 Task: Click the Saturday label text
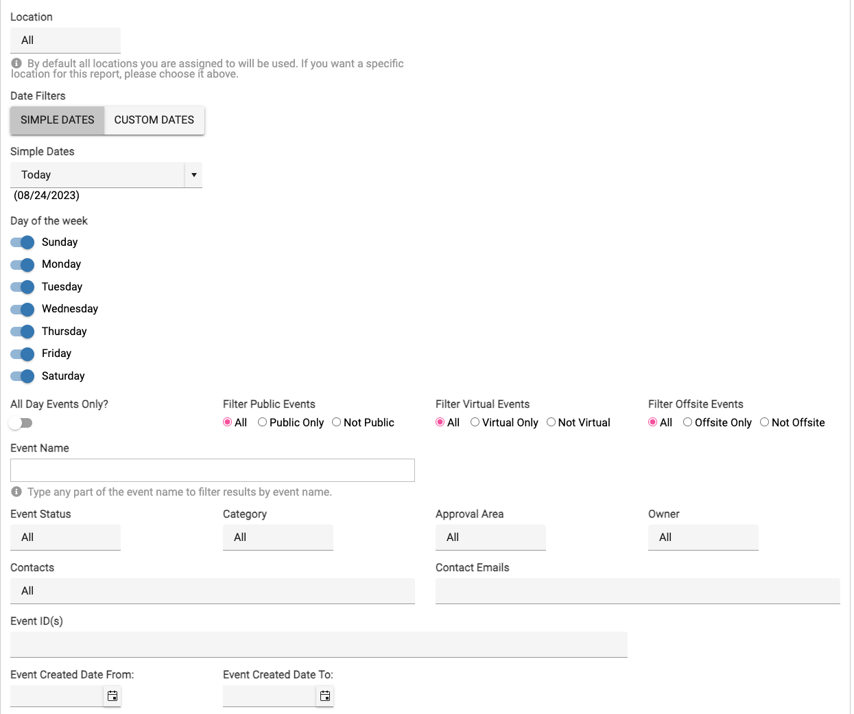pyautogui.click(x=63, y=376)
